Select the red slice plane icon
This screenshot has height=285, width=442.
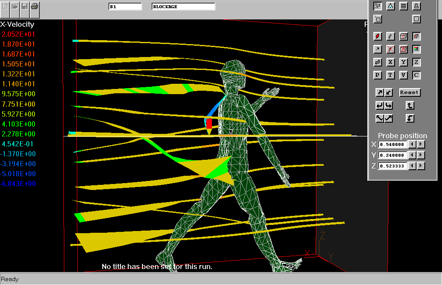tap(378, 36)
